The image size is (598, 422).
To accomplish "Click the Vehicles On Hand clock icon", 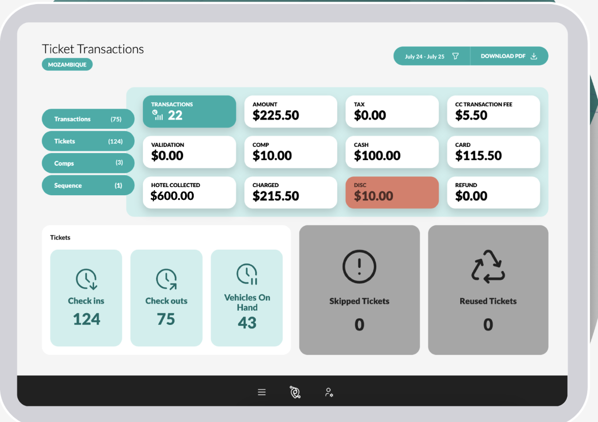I will point(247,274).
